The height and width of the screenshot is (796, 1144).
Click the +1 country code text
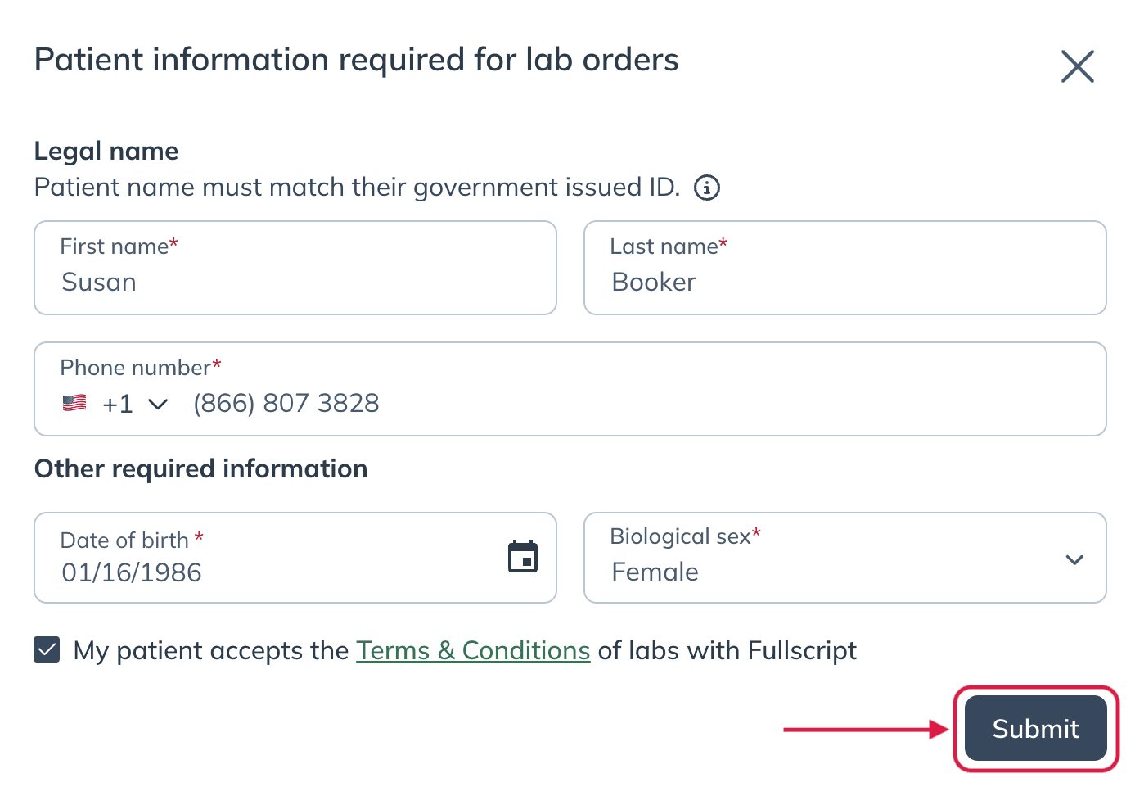pyautogui.click(x=118, y=404)
